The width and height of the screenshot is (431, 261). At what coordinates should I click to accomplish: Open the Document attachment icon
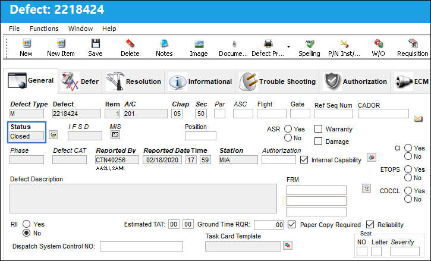[x=234, y=44]
